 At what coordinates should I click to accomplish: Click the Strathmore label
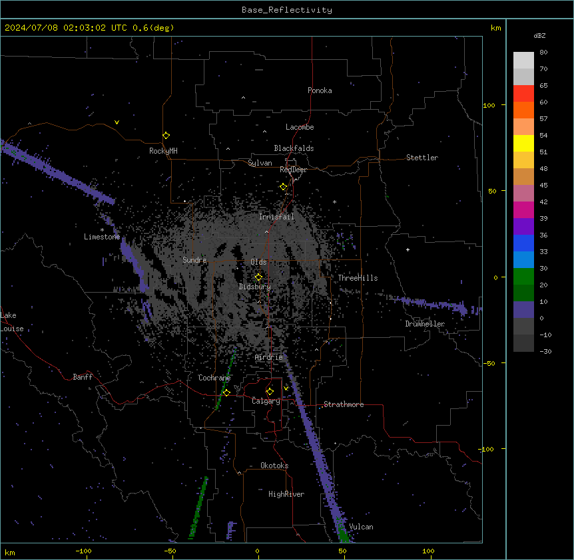344,404
